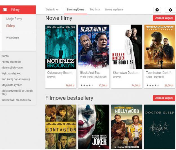Click the Kłamstwo Doskonałe title text

(126, 73)
